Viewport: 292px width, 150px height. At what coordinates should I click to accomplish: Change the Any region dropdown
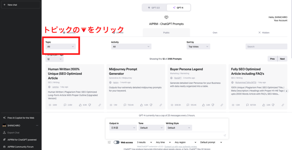click(185, 142)
